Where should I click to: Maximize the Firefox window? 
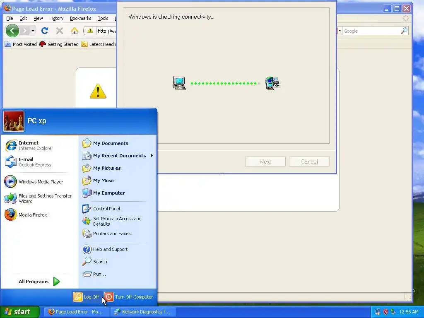click(x=397, y=9)
